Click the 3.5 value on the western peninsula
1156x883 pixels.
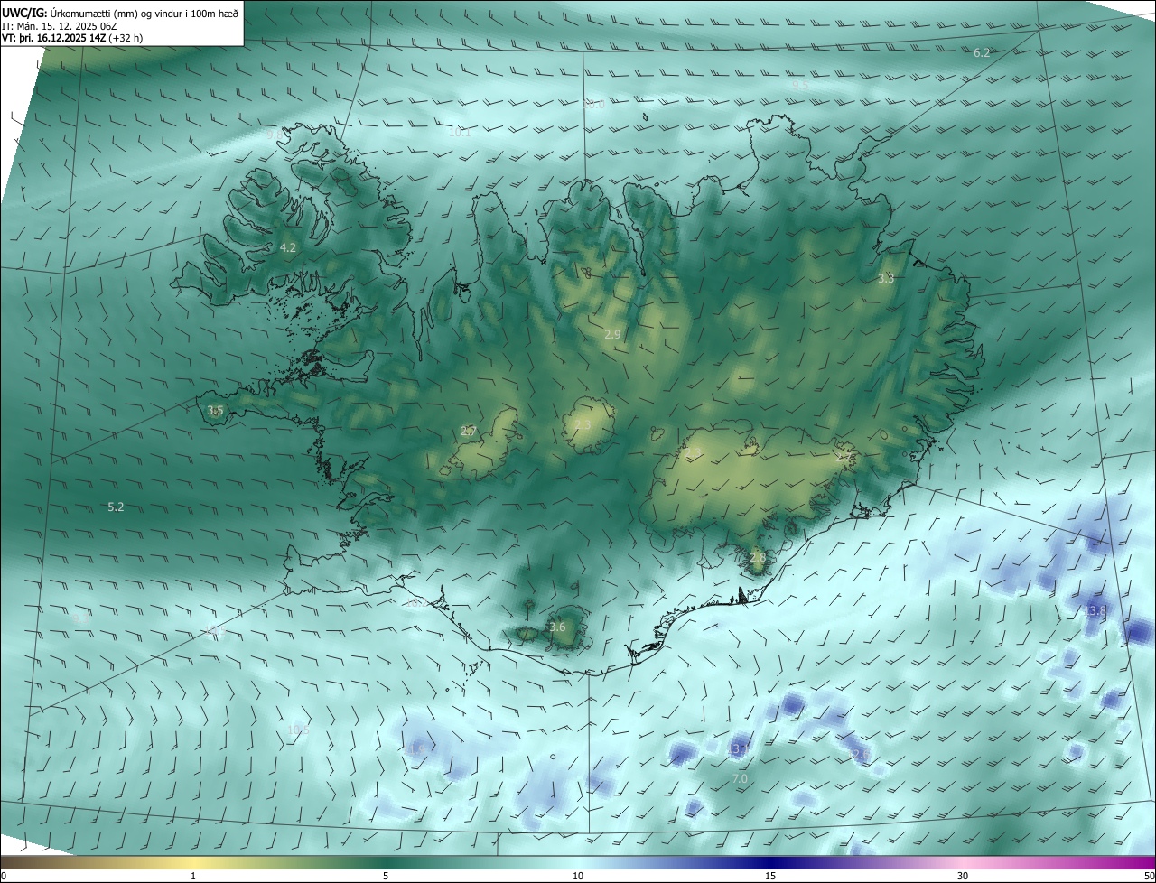coord(215,411)
